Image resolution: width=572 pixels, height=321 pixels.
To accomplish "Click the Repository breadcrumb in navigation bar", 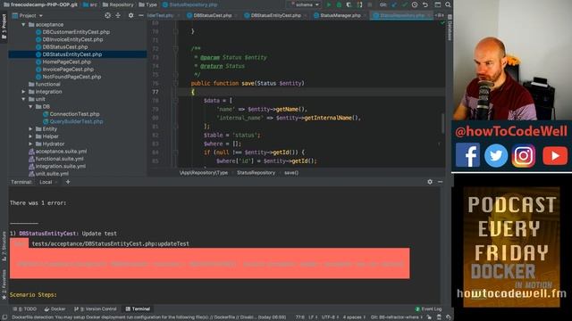I will pos(118,4).
